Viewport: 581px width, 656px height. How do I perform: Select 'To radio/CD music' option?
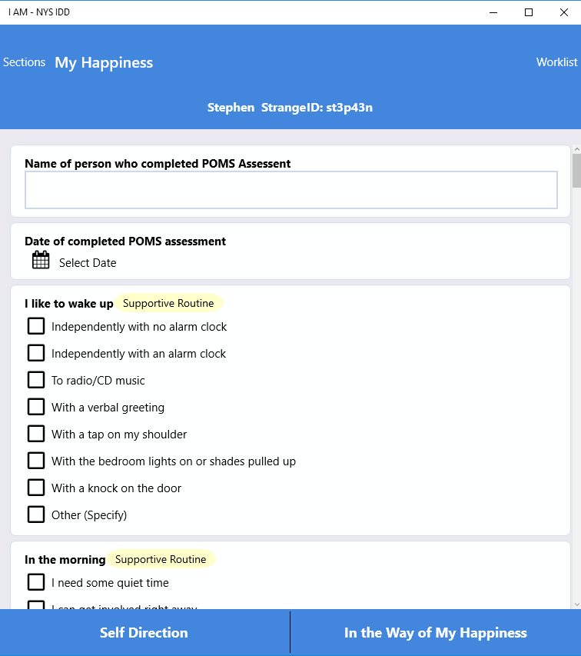click(x=36, y=380)
